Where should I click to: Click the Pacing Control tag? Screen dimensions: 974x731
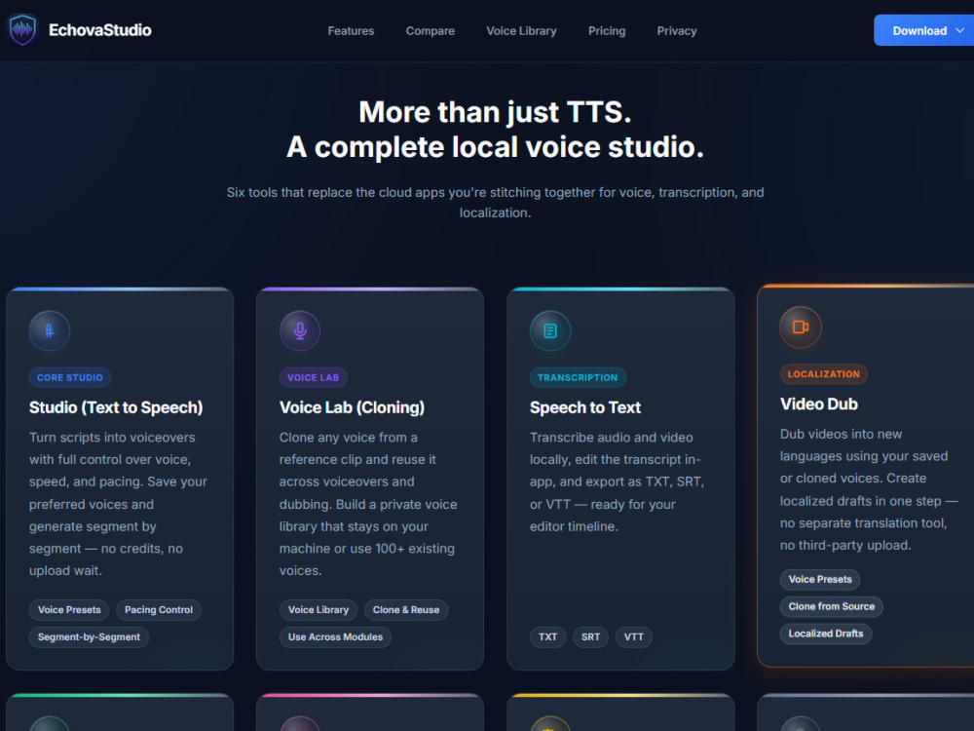click(159, 610)
